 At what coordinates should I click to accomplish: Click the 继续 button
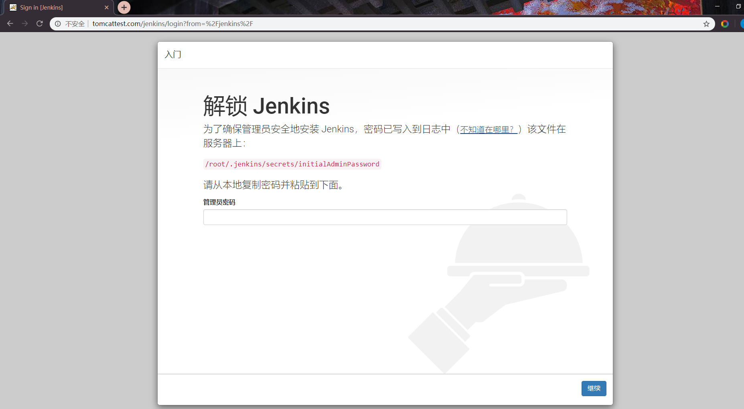coord(594,388)
